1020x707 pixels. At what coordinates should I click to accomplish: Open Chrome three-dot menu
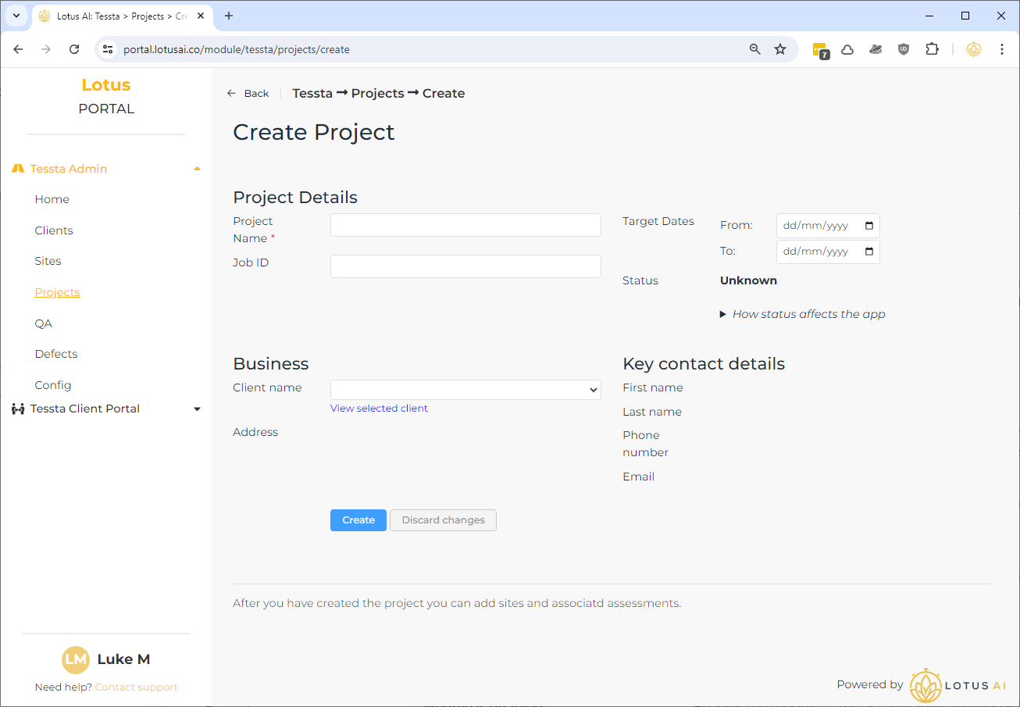tap(1001, 49)
